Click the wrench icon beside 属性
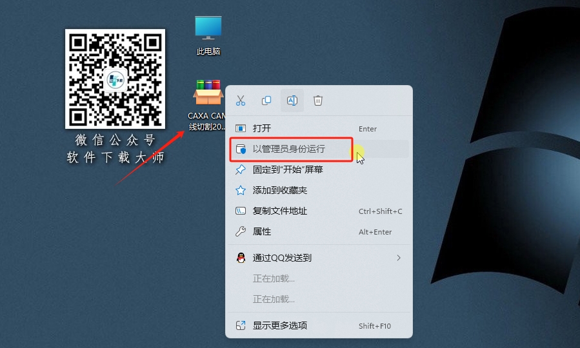Viewport: 580px width, 348px height. (x=241, y=231)
